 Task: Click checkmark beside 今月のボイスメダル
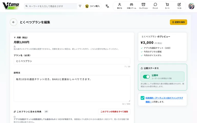142,55
